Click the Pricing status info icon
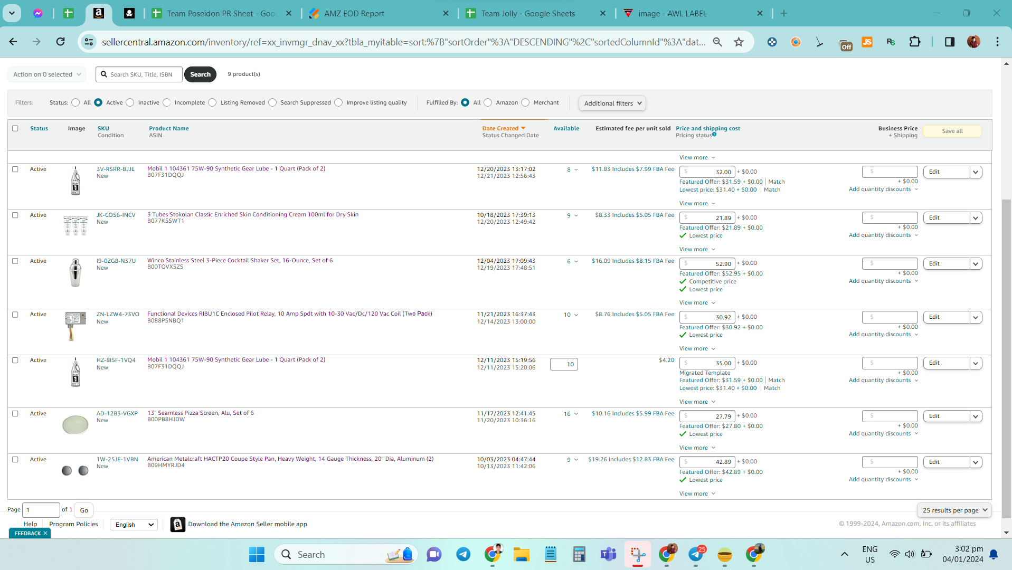 714,135
